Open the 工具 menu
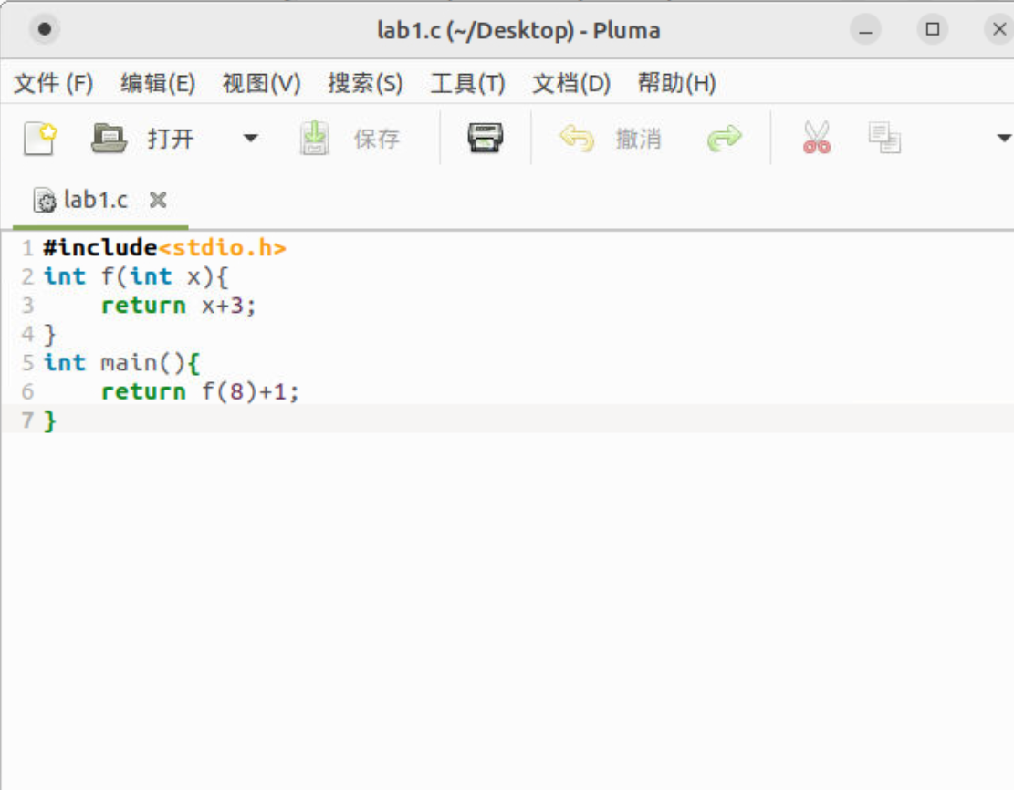Viewport: 1014px width, 790px height. pyautogui.click(x=468, y=83)
